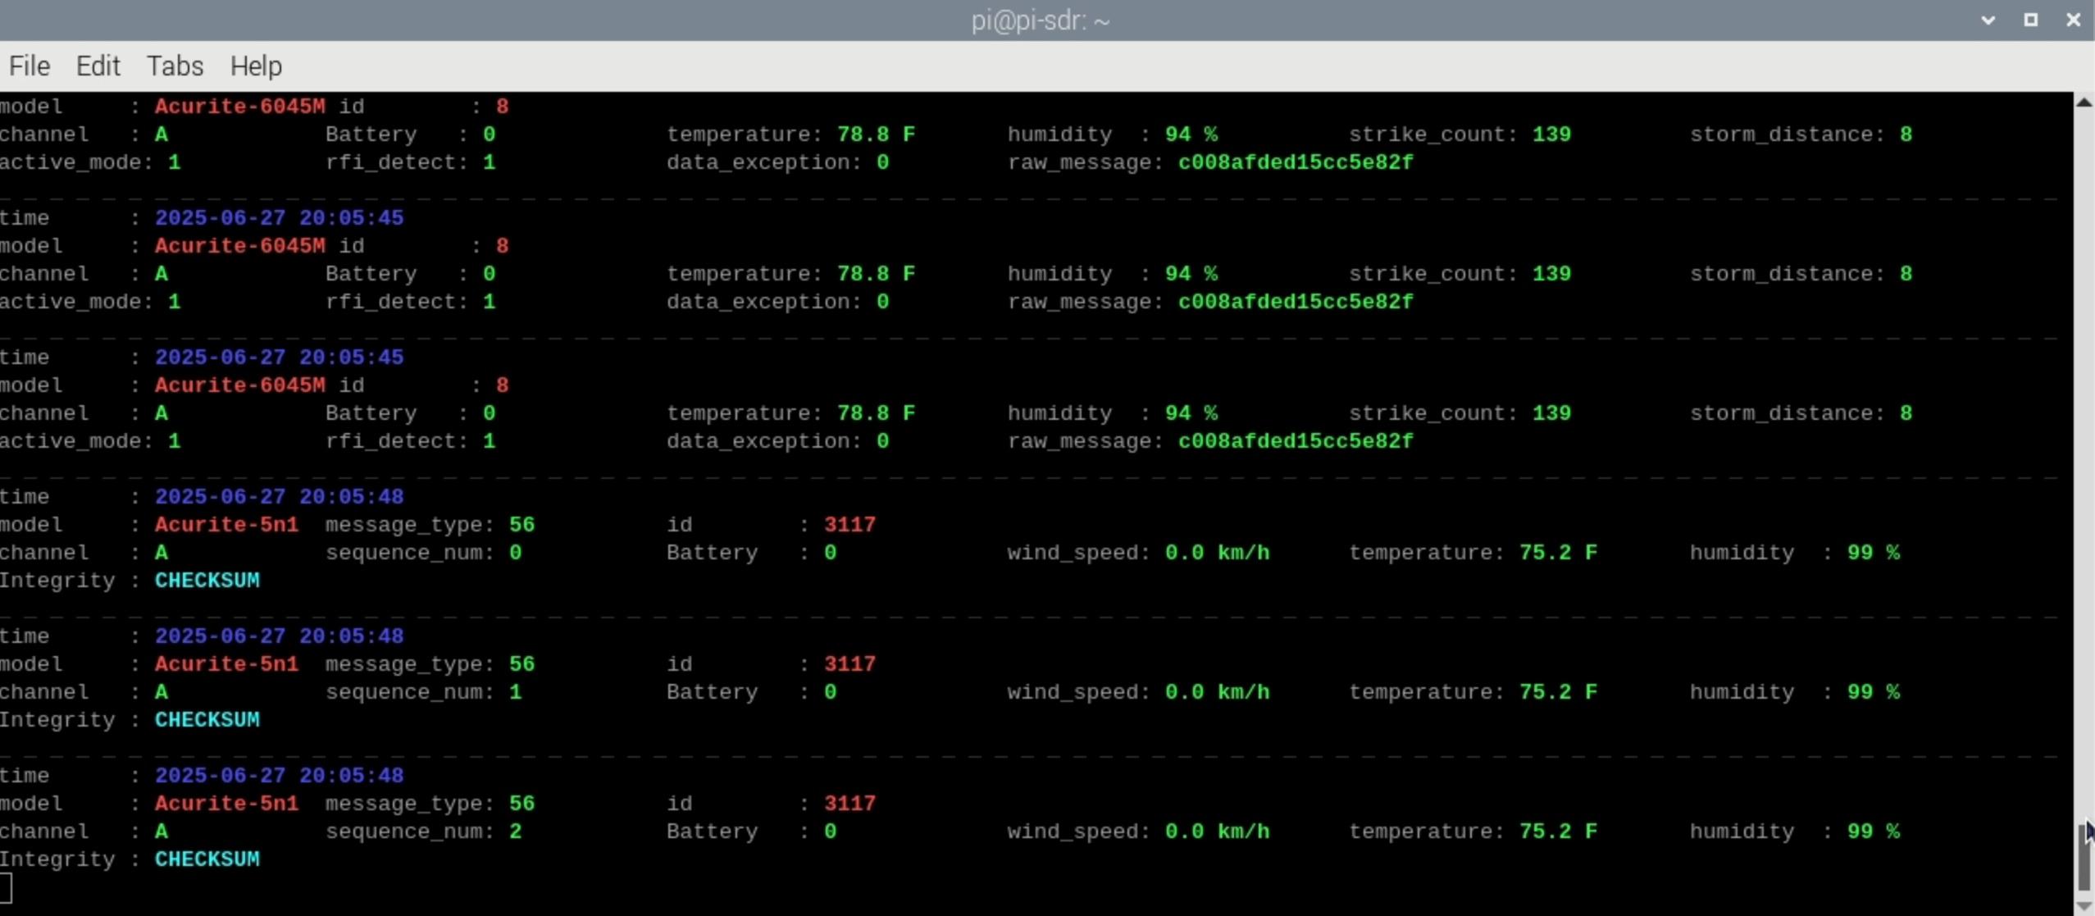Viewport: 2095px width, 916px height.
Task: Click the sequence_num value 0
Action: [515, 553]
